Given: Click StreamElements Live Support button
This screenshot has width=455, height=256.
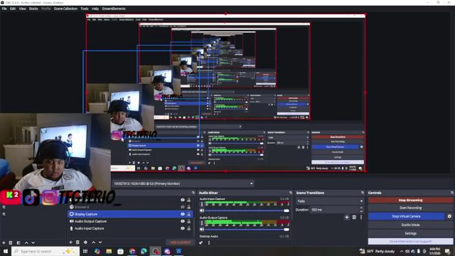Looking at the screenshot, I should (410, 241).
